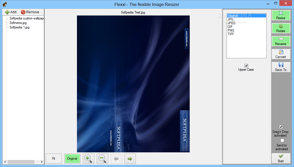This screenshot has height=167, width=294.
Task: Enable the Send to activated checkbox
Action: 282,140
